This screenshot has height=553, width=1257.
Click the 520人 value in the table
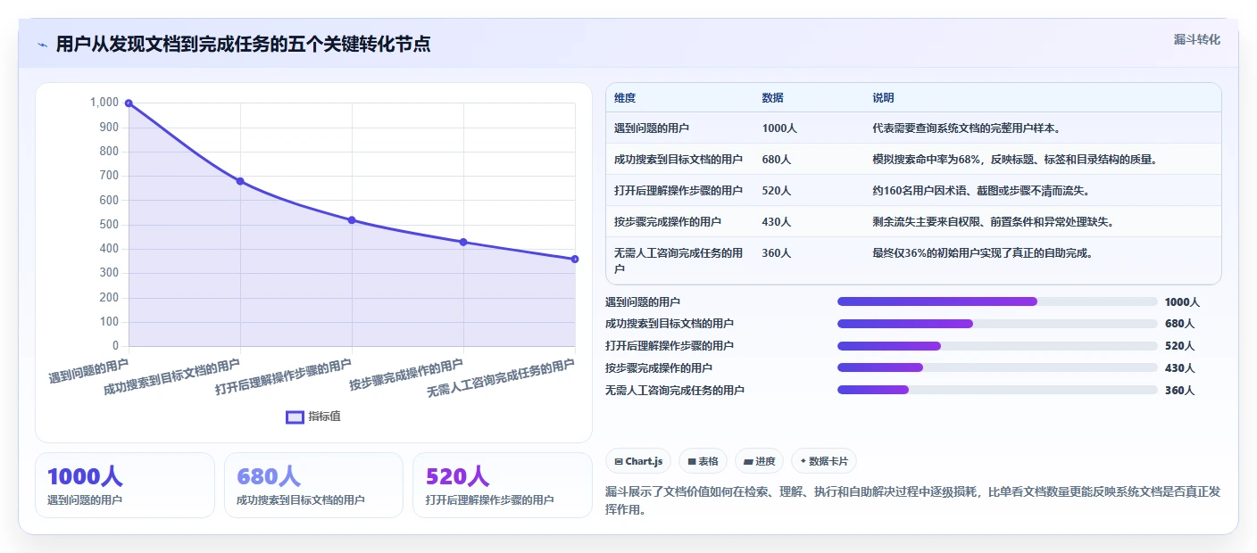pyautogui.click(x=777, y=191)
